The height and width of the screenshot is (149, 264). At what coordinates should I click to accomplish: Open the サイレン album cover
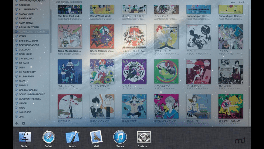pyautogui.click(x=198, y=36)
